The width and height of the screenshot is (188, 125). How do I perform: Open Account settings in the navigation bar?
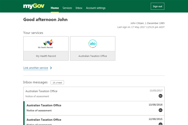point(95,8)
